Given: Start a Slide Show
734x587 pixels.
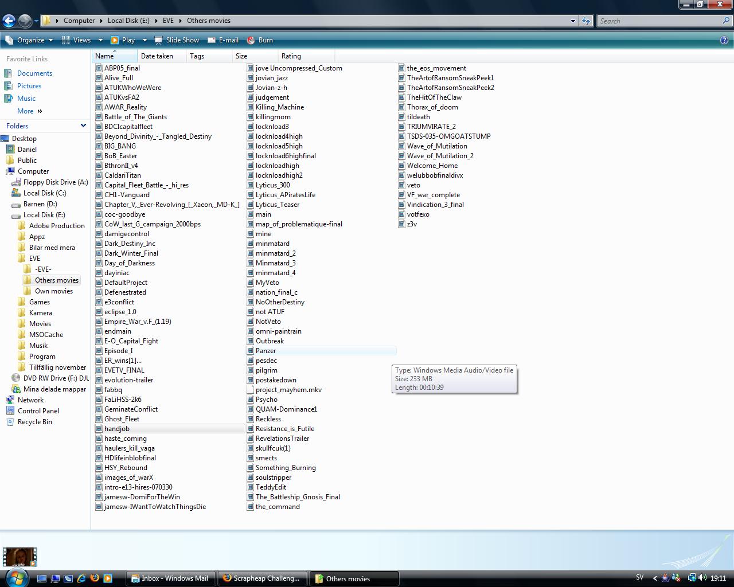Looking at the screenshot, I should click(x=176, y=40).
